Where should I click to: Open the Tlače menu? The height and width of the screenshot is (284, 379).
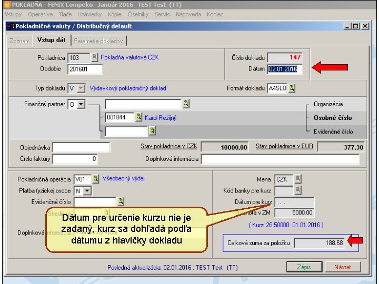click(65, 15)
